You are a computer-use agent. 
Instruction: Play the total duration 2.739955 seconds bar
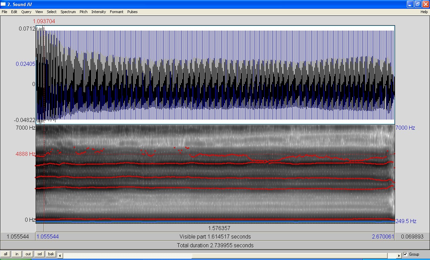coord(215,245)
